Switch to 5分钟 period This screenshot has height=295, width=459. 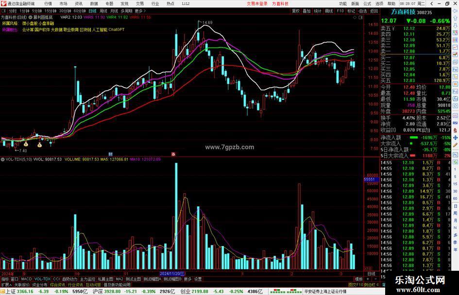point(37,11)
